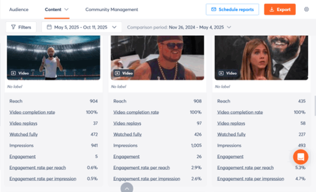Click Watched fully link with value 426

127,134
